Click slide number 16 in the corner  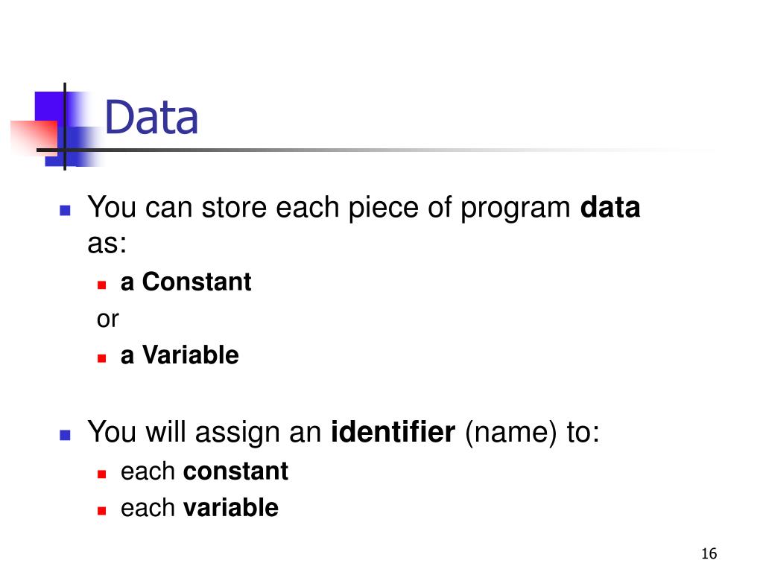tap(709, 553)
